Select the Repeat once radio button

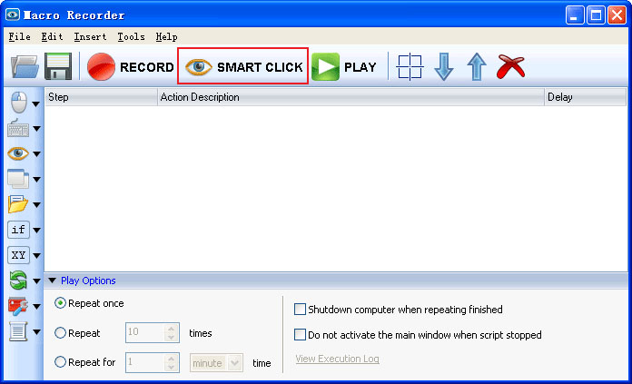click(x=60, y=303)
